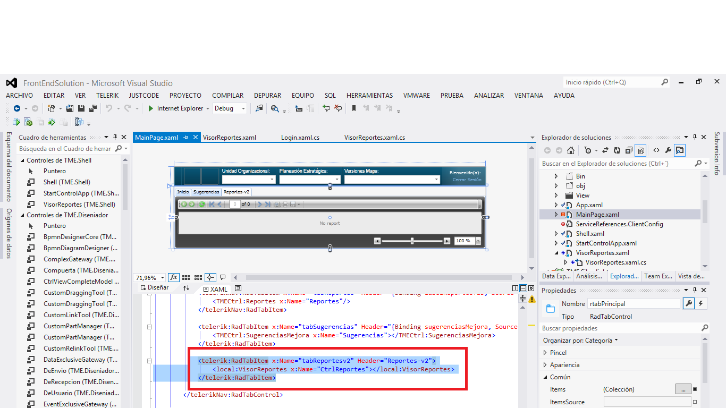The height and width of the screenshot is (408, 726).
Task: Open the designer zoom percentage dropdown
Action: (x=163, y=277)
